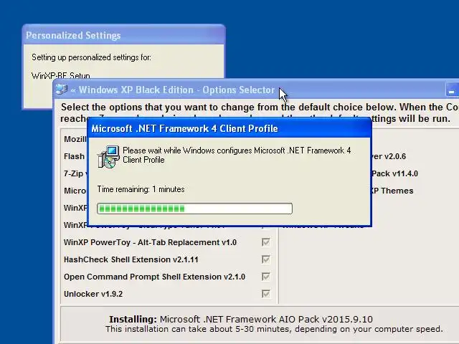Click the "Flash" option label in the list
This screenshot has height=344, width=459.
click(x=74, y=156)
